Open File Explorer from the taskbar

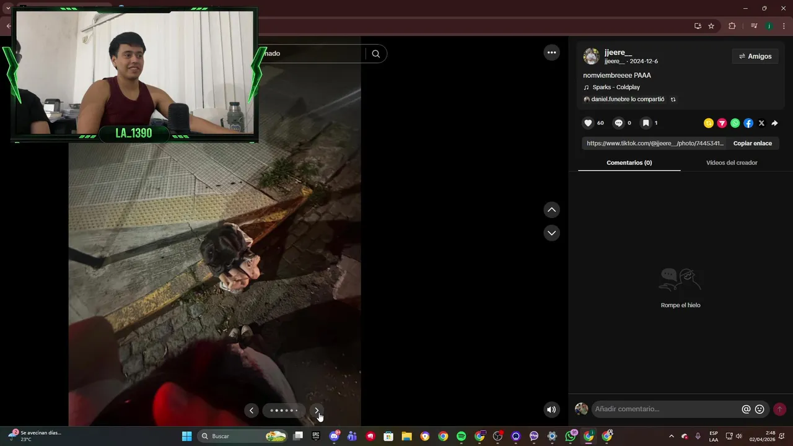point(406,436)
